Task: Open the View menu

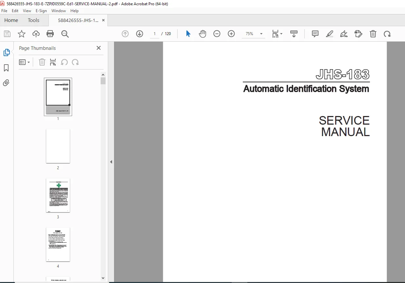Action: click(x=27, y=11)
